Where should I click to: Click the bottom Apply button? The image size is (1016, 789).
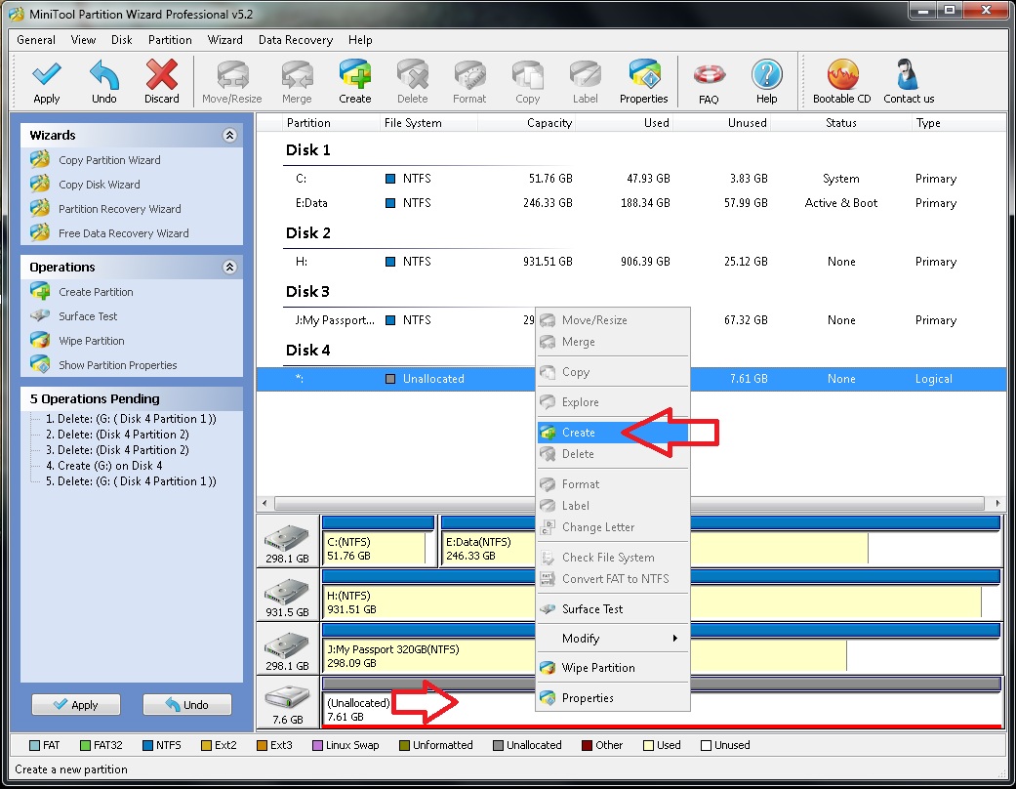[76, 705]
